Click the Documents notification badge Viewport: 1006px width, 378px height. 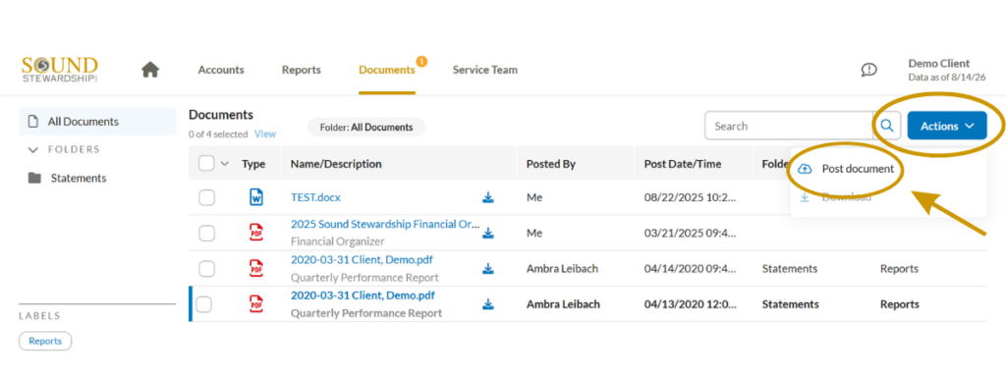[421, 62]
